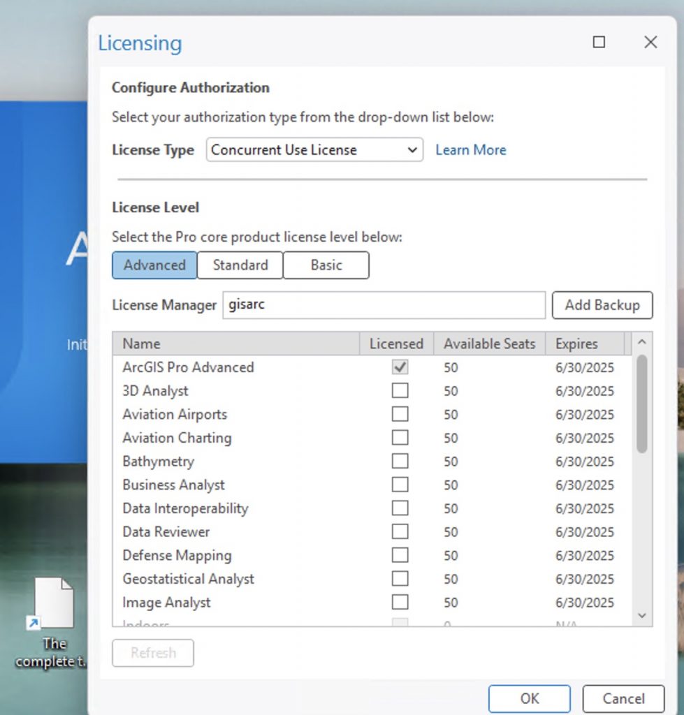Select the 3D Analyst row name
684x715 pixels.
coord(155,391)
